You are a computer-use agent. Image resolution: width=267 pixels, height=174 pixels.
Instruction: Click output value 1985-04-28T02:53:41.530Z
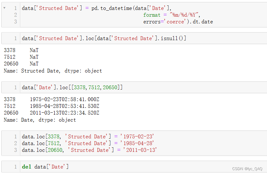65,106
